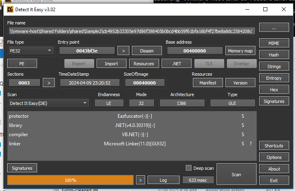Click the Entry point value 0043bf3e
Image resolution: width=295 pixels, height=191 pixels.
point(87,51)
